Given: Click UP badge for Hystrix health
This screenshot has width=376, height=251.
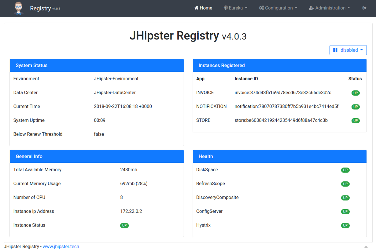Looking at the screenshot, I should pyautogui.click(x=345, y=226).
